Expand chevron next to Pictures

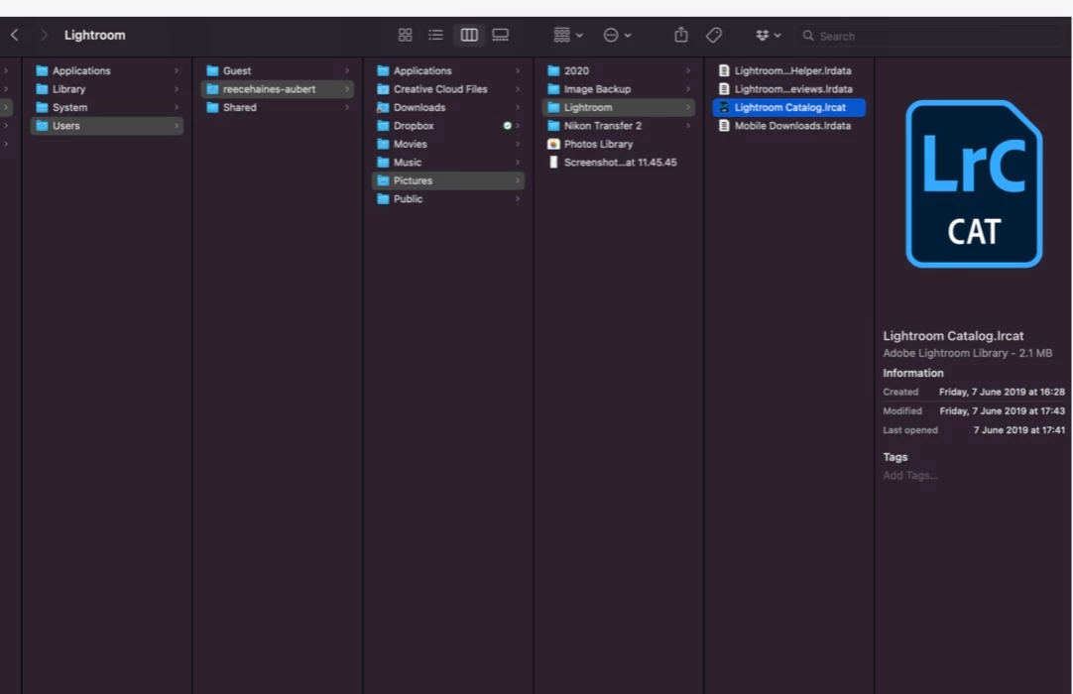point(518,180)
